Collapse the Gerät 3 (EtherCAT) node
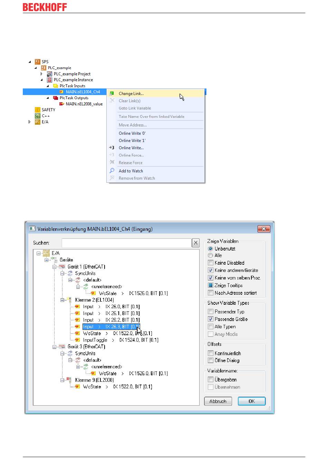328x473 pixels. pyautogui.click(x=55, y=347)
